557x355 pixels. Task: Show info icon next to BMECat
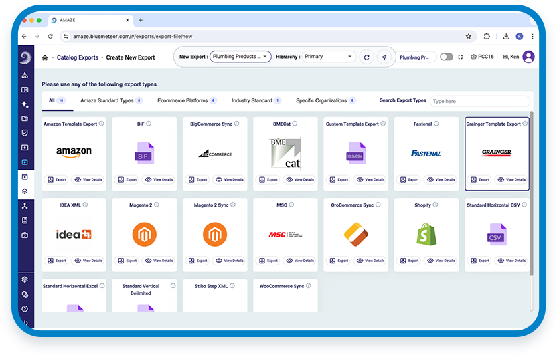tap(295, 124)
